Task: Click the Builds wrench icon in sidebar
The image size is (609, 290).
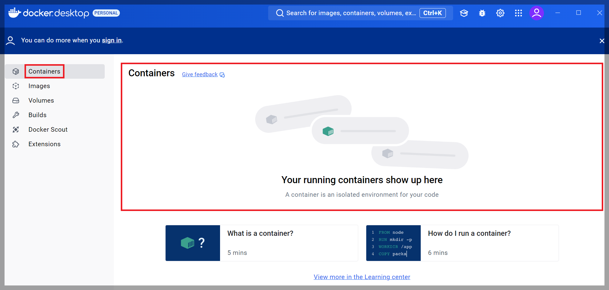Action: pos(16,115)
